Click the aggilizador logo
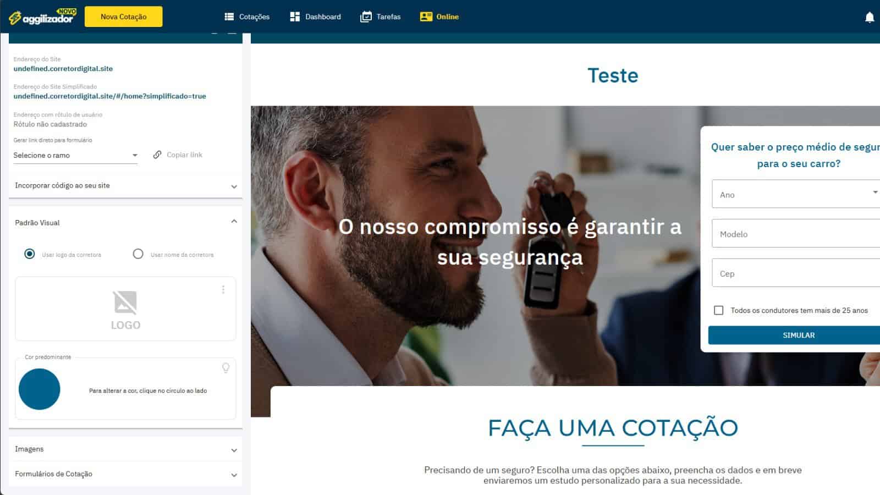 point(42,16)
